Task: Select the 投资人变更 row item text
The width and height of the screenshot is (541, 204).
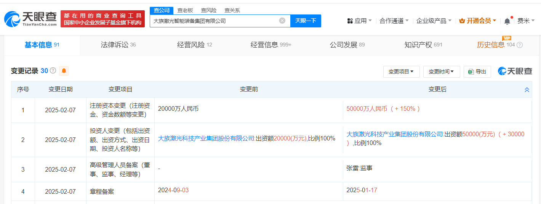Action: pos(120,140)
